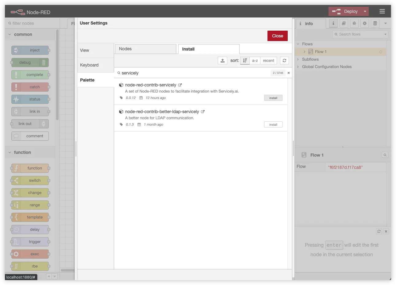This screenshot has width=396, height=285.
Task: Show the help book sidebar tab
Action: pyautogui.click(x=344, y=23)
